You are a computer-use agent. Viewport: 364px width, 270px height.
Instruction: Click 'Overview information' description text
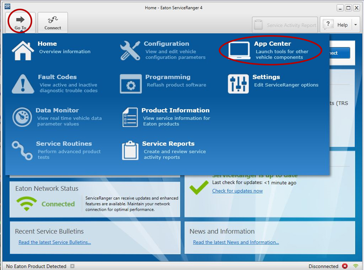pyautogui.click(x=65, y=52)
